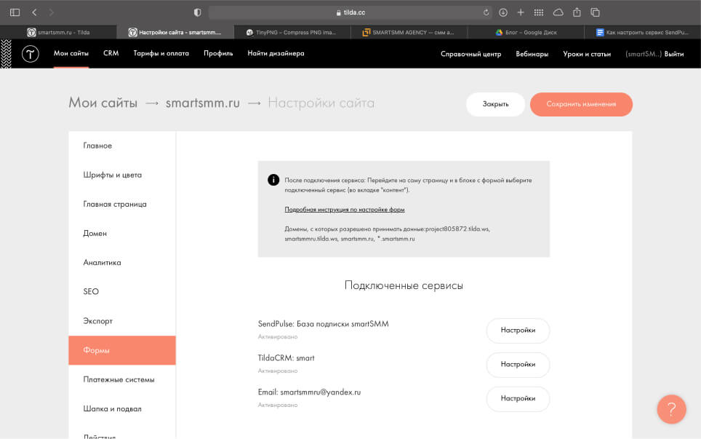Open Справочный центр

(470, 54)
